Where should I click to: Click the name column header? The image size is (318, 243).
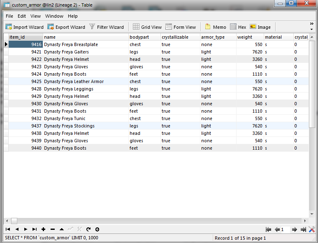pyautogui.click(x=86, y=37)
